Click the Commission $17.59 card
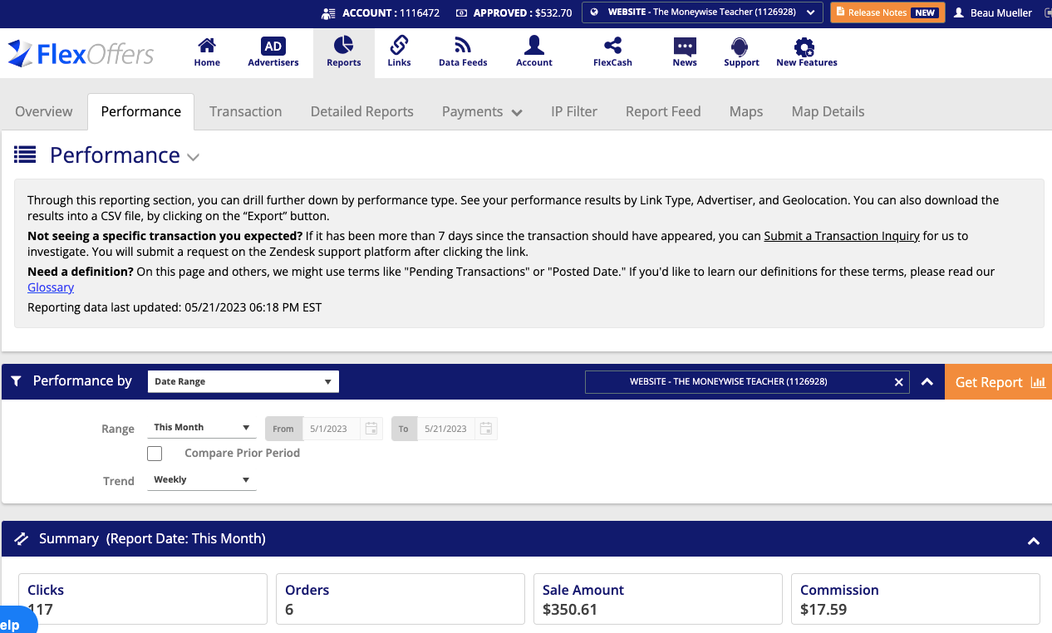Image resolution: width=1052 pixels, height=633 pixels. tap(916, 599)
